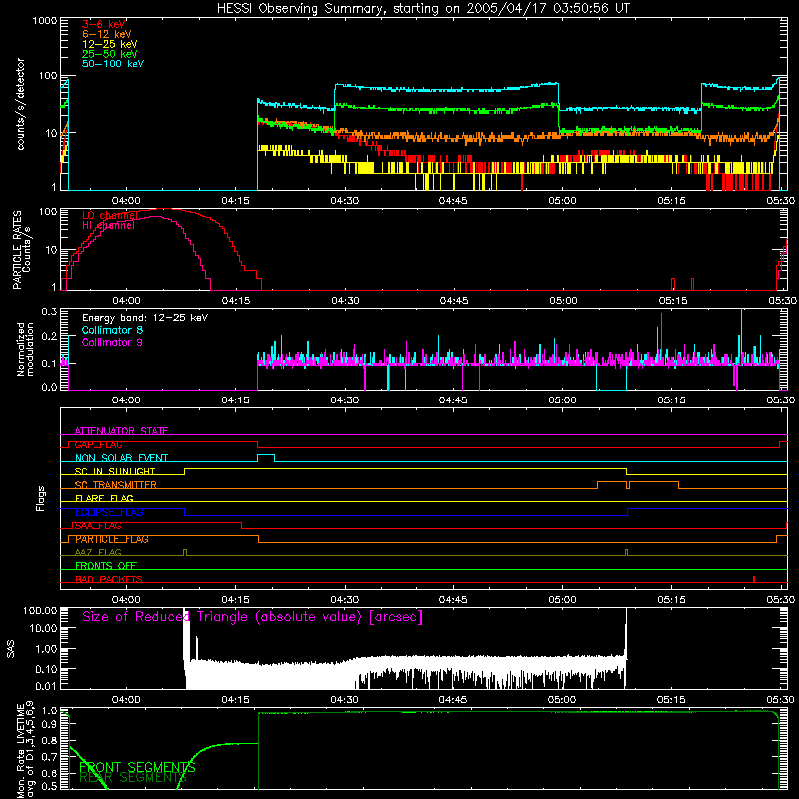Click the 05:15 time label under Flags panel
Viewport: 799px width, 799px height.
click(671, 600)
